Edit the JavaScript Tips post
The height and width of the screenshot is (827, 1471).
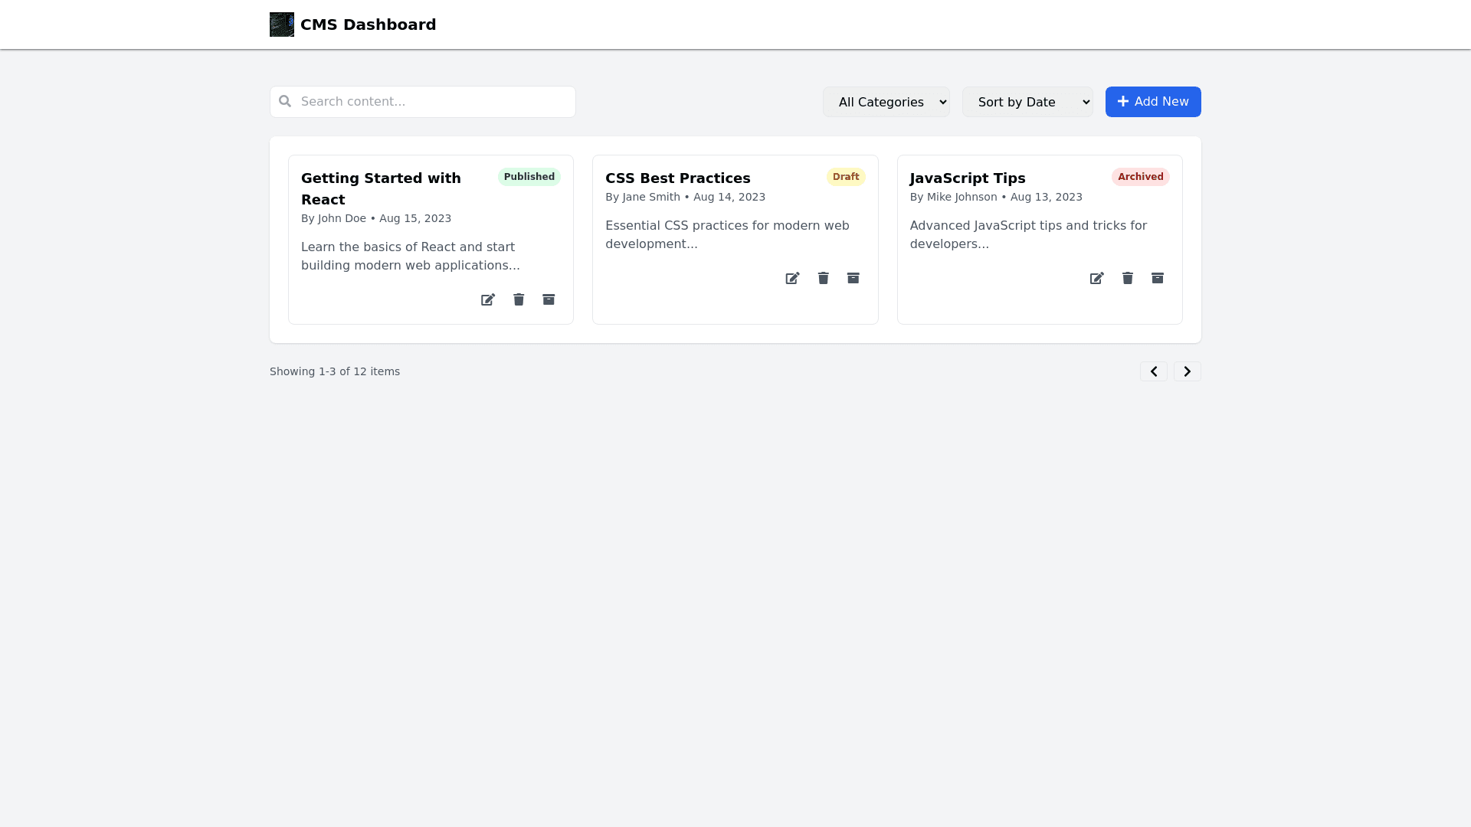(1096, 278)
